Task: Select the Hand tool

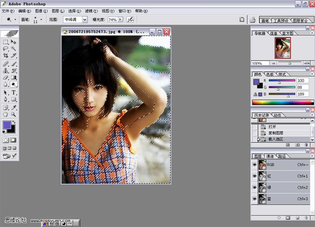Action: coord(5,115)
